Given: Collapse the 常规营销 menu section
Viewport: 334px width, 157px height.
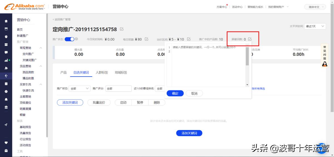Looking at the screenshot, I should point(41,48).
